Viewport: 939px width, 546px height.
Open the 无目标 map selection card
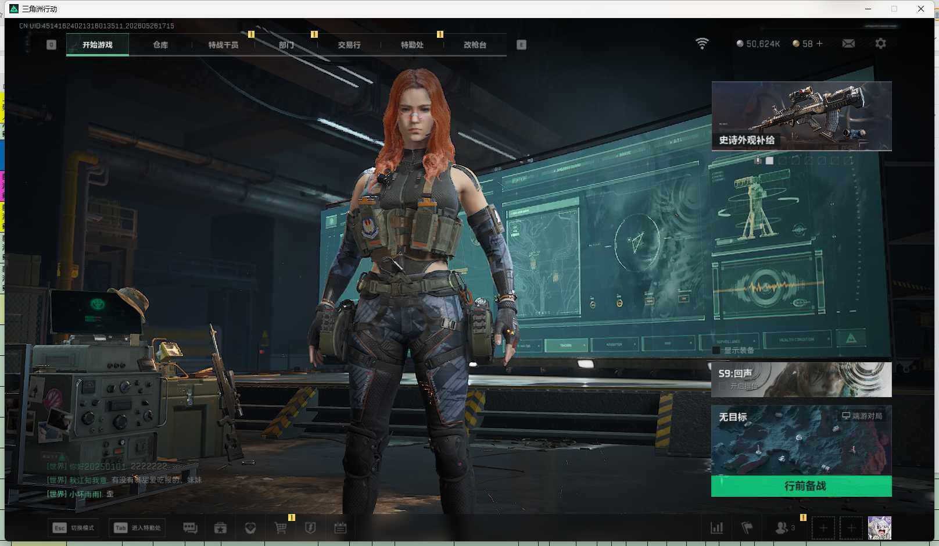point(802,440)
